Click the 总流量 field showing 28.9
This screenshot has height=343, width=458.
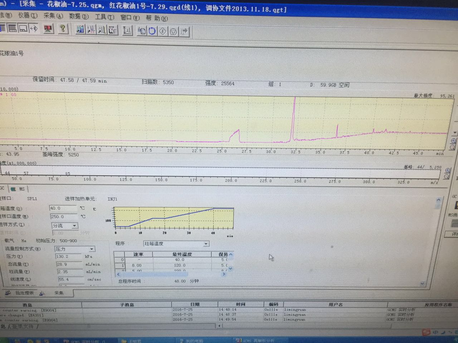[70, 264]
